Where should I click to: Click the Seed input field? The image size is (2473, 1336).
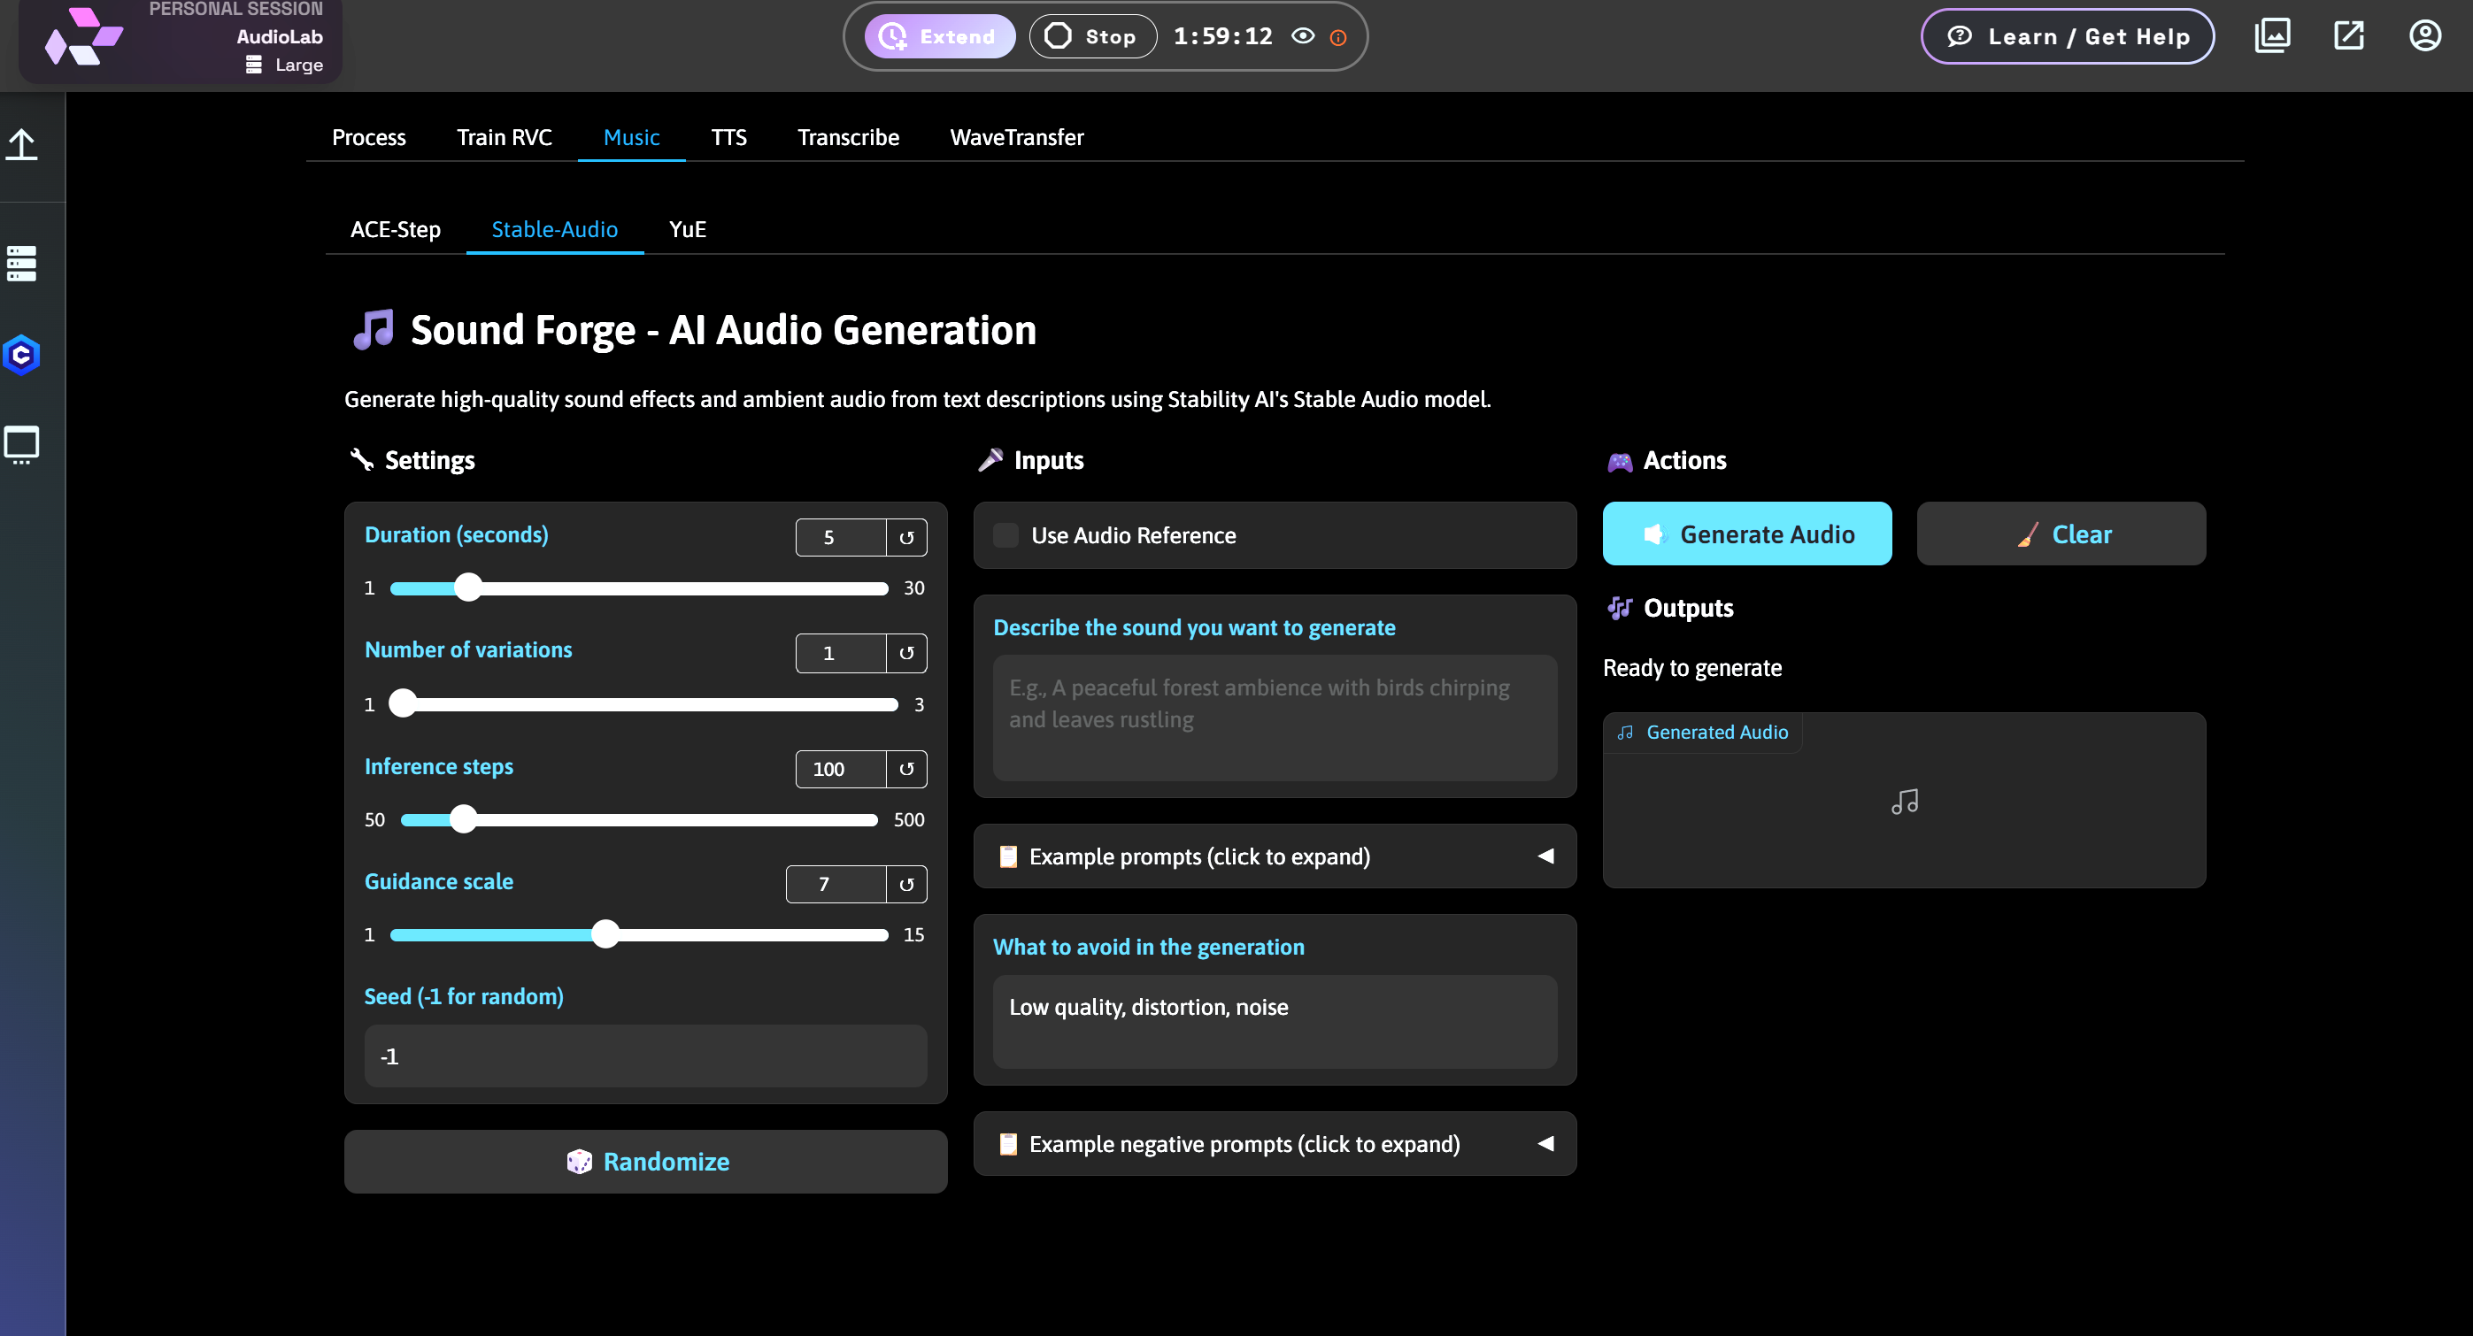[x=646, y=1056]
